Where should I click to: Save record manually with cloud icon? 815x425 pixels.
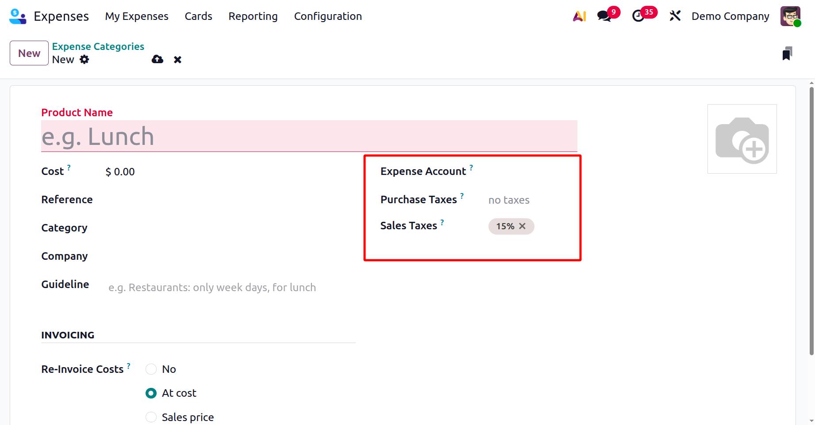[x=158, y=60]
